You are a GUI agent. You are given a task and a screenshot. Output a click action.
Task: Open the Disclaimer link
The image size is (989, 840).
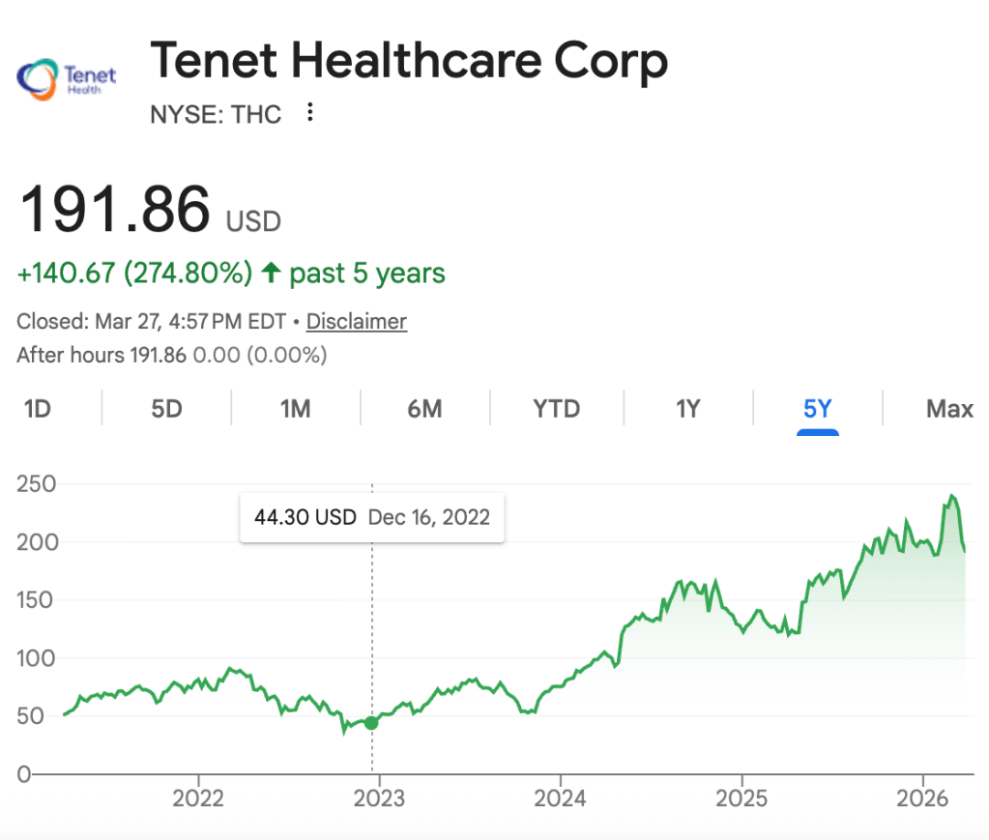pyautogui.click(x=357, y=322)
